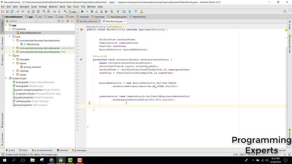Screen dimensions: 292x164
Task: Click the Copy toolbar icon
Action: click(x=33, y=11)
